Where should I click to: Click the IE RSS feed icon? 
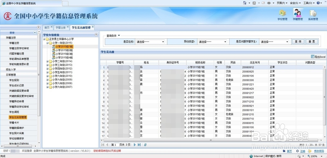tap(254, 3)
